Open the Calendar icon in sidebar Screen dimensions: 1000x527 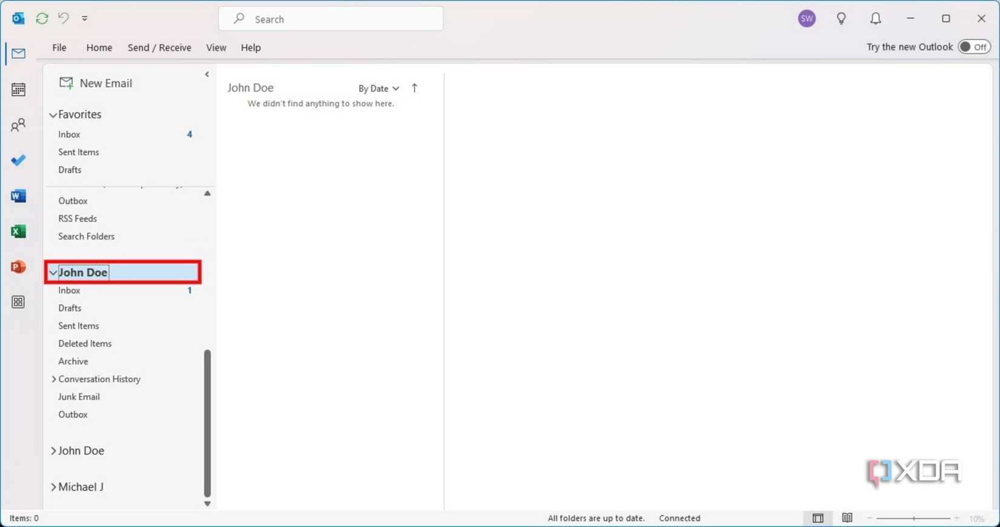click(18, 90)
